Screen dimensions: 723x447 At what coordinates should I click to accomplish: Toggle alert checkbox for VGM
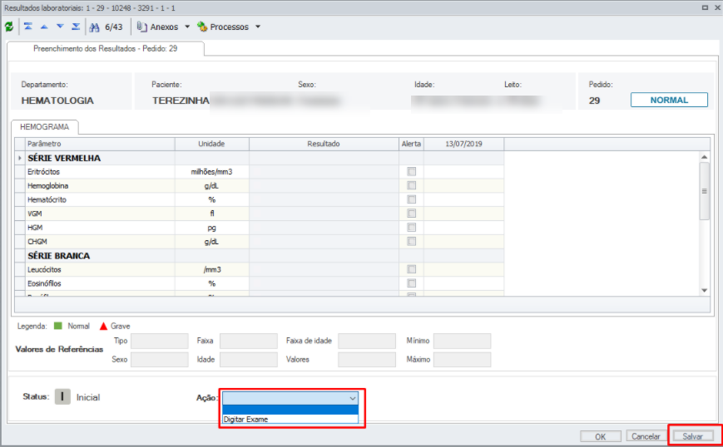[411, 214]
